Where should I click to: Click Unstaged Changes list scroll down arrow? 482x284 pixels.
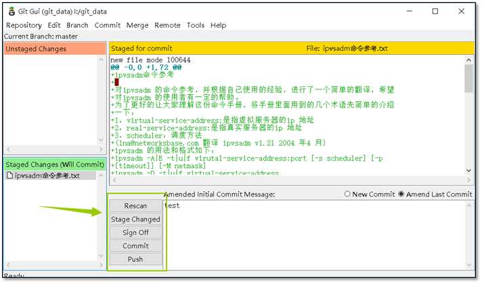point(101,140)
